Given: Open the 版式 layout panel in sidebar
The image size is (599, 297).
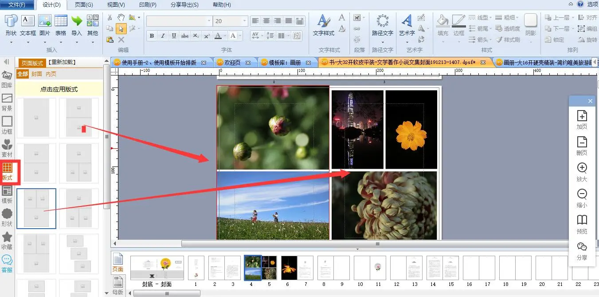Looking at the screenshot, I should tap(7, 172).
